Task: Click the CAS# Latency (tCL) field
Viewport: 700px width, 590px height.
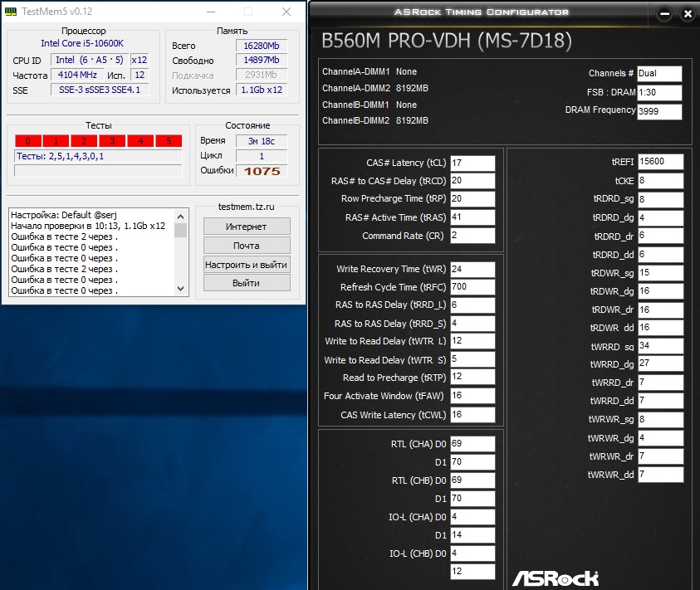Action: 472,163
